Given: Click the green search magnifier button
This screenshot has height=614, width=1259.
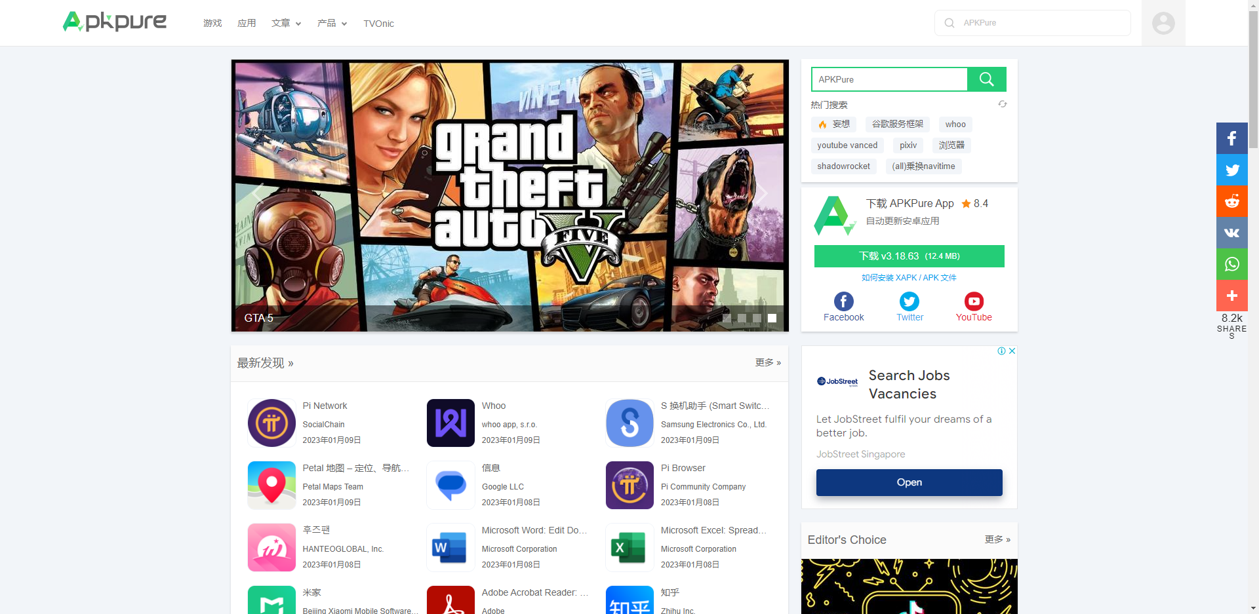Looking at the screenshot, I should (987, 79).
